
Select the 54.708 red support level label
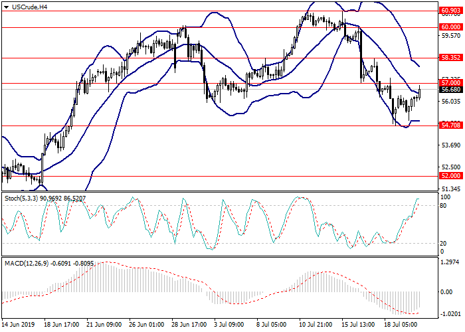tap(450, 125)
